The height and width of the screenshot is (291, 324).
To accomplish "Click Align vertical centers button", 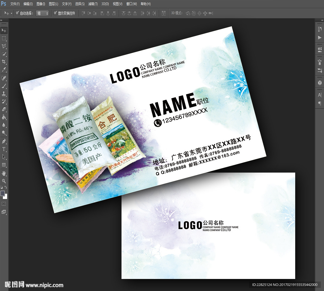I will click(x=89, y=13).
